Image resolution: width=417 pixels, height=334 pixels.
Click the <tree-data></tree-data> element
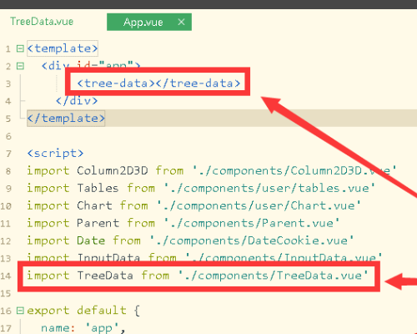point(158,83)
